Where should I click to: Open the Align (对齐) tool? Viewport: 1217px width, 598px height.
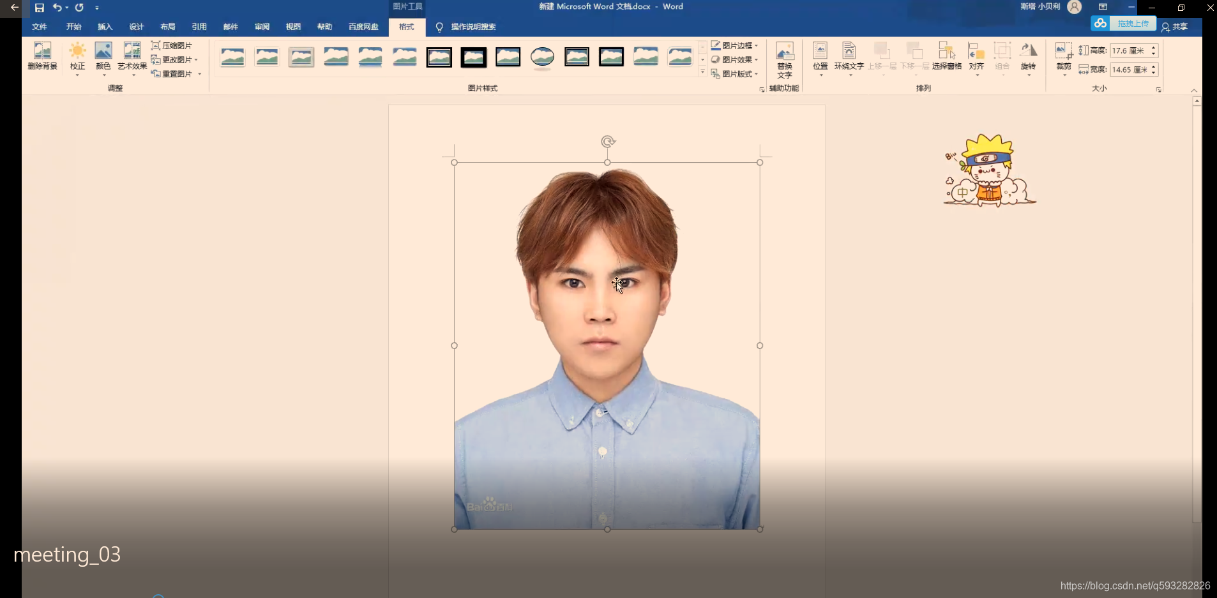pyautogui.click(x=976, y=58)
